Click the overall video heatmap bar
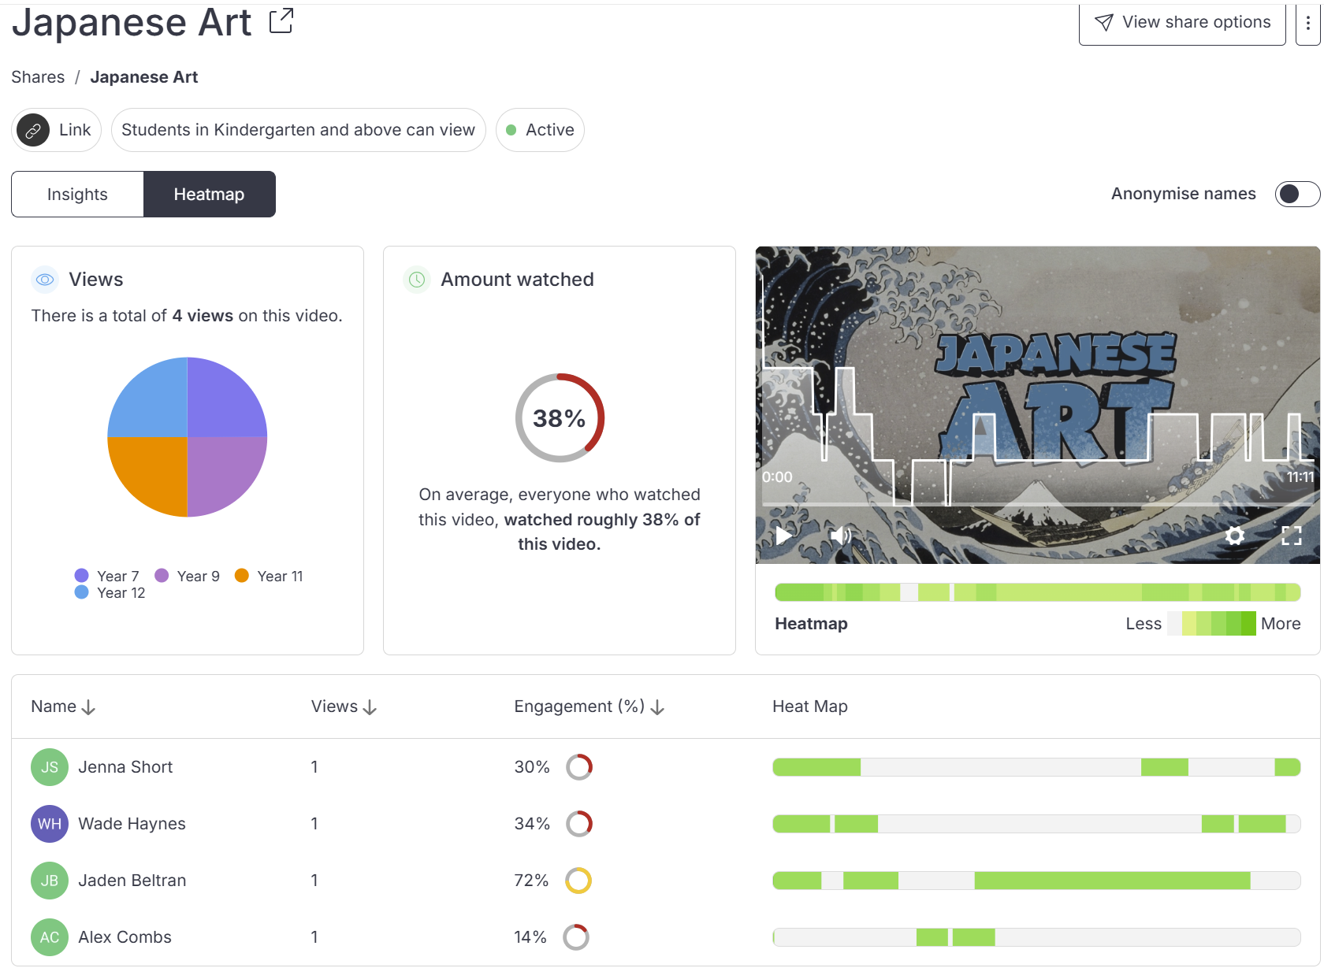This screenshot has height=968, width=1324. coord(1038,592)
